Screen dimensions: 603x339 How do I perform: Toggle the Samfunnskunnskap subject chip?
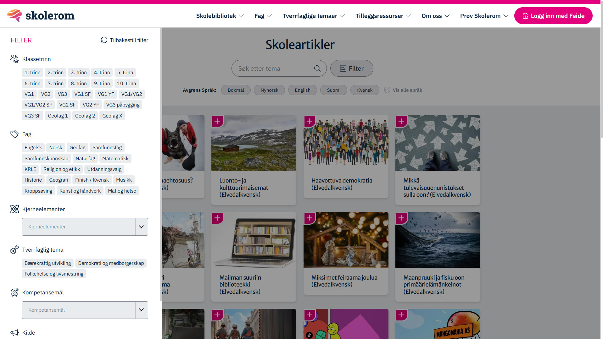tap(47, 158)
